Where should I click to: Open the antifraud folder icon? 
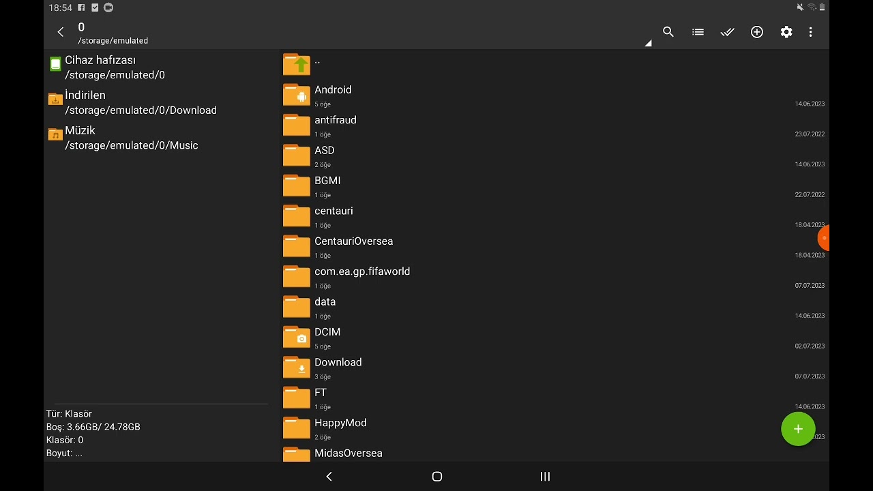pyautogui.click(x=297, y=125)
